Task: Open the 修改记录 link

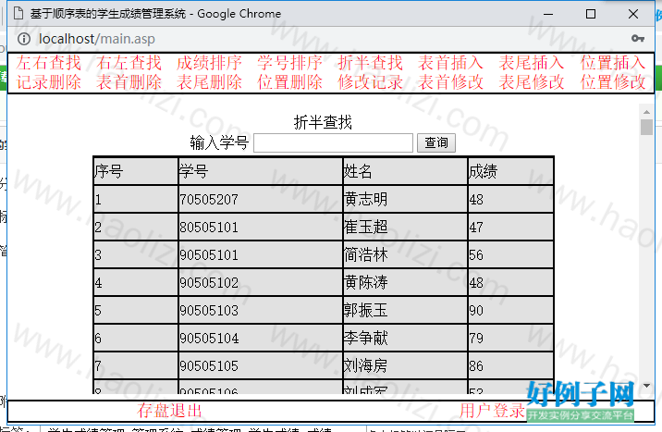Action: tap(370, 82)
